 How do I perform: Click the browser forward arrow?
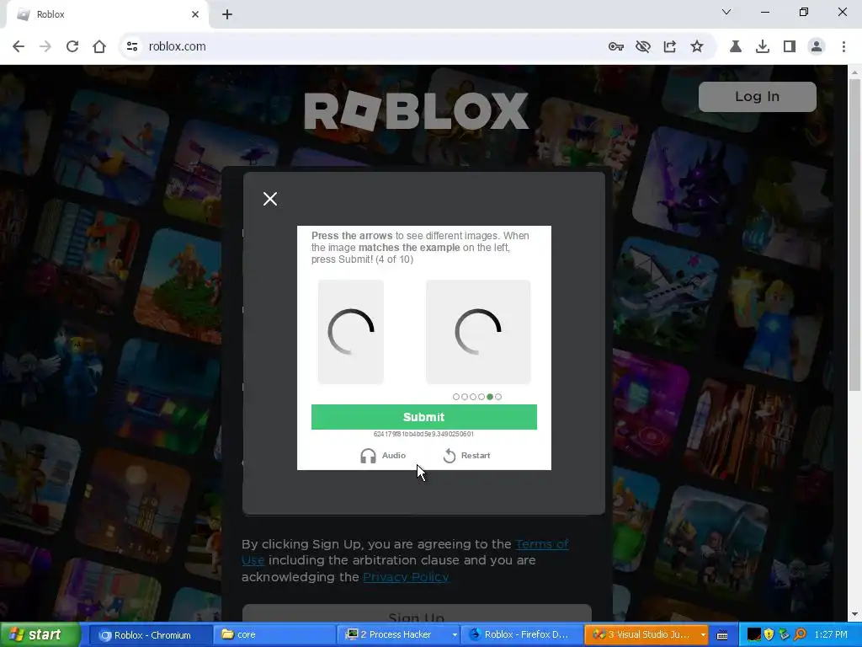coord(45,47)
